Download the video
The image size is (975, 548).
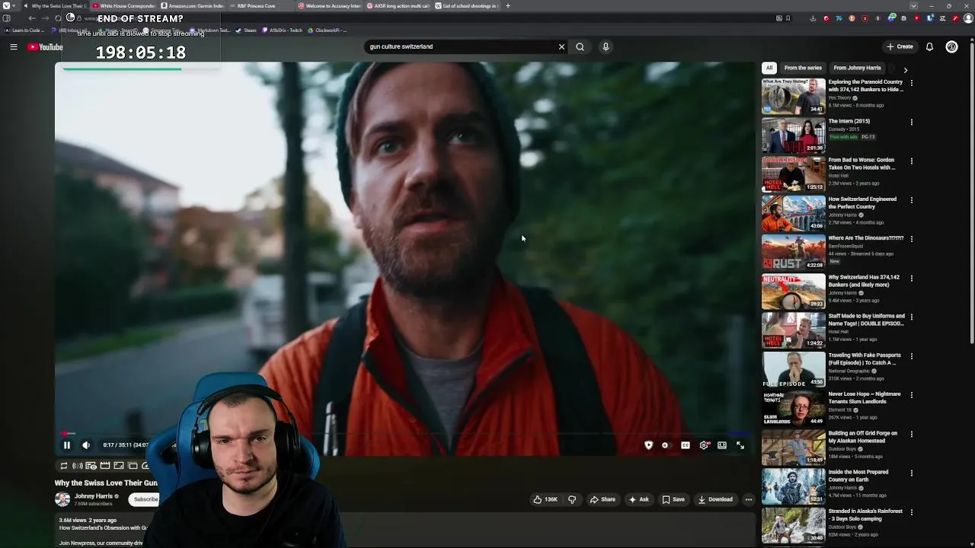(715, 499)
